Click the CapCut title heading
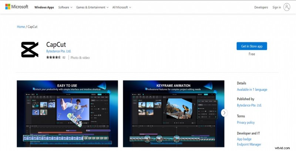 56,44
